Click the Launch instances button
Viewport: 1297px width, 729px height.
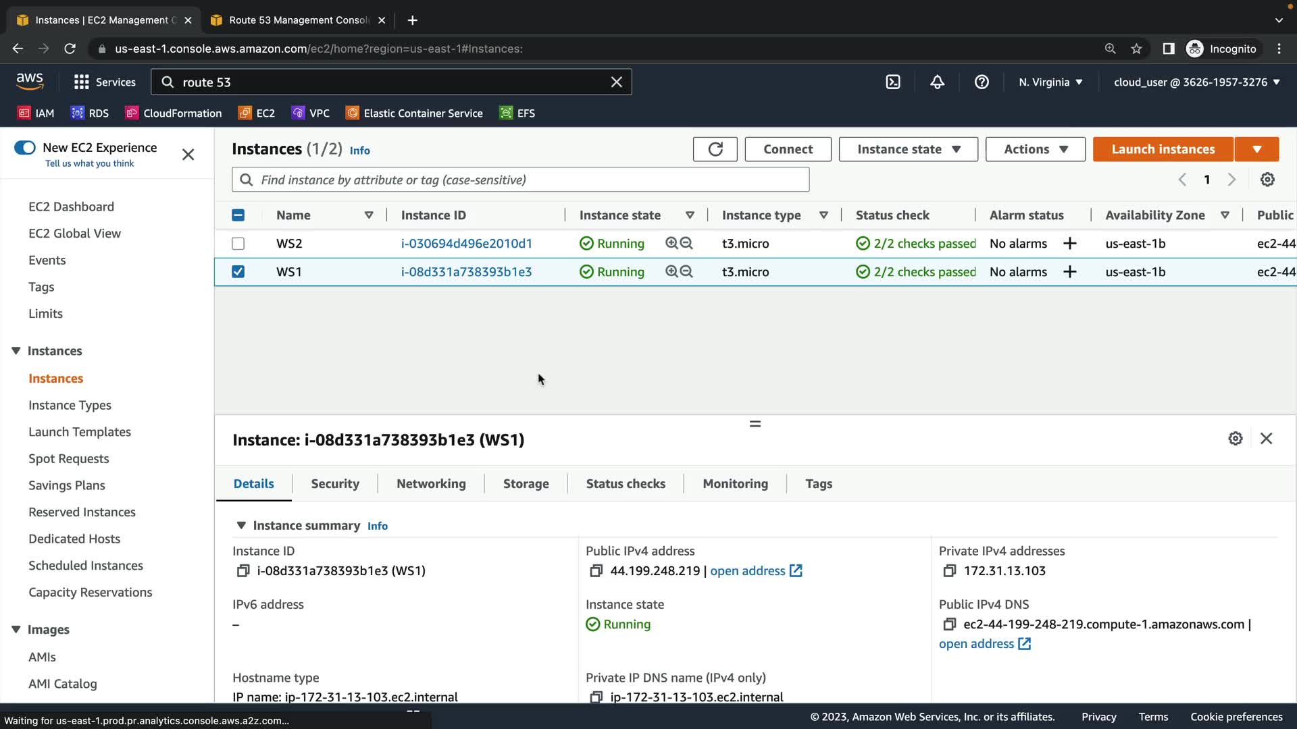1163,149
